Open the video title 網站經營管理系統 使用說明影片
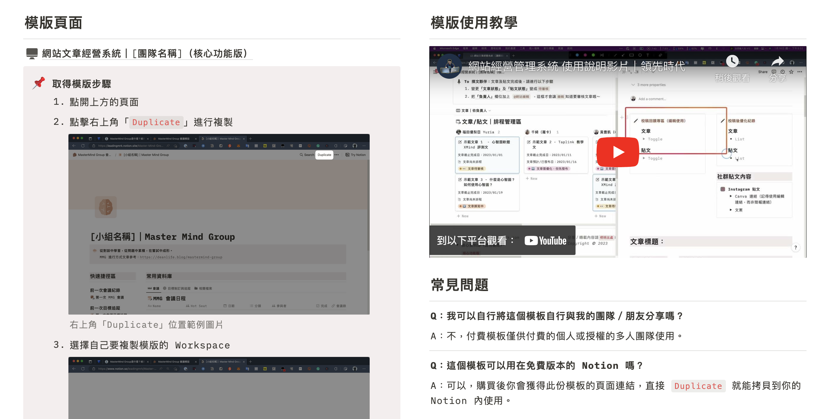Viewport: 836px width, 419px height. pos(576,66)
